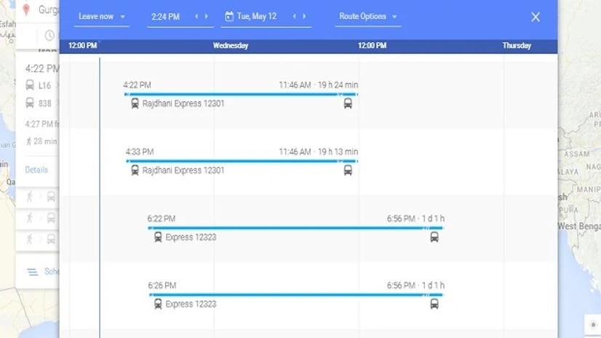
Task: Click bus icon next to L16
Action: (30, 85)
